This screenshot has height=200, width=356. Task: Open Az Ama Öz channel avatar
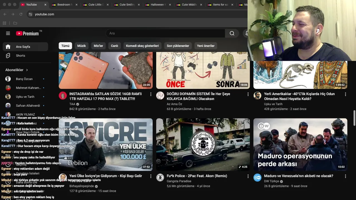160,96
